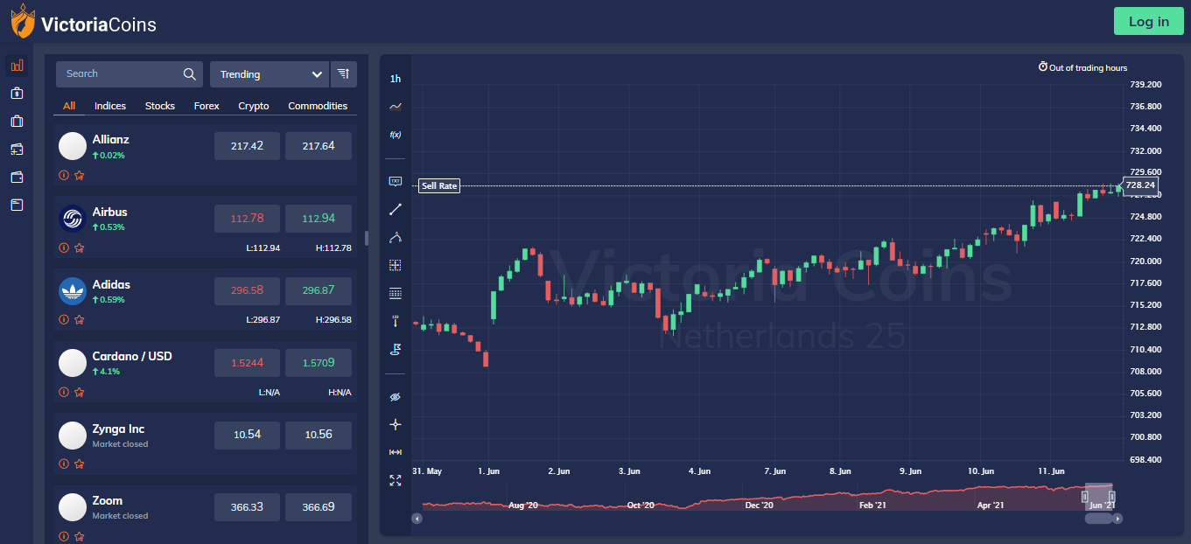Select the dashed grid measure tool

coord(396,265)
